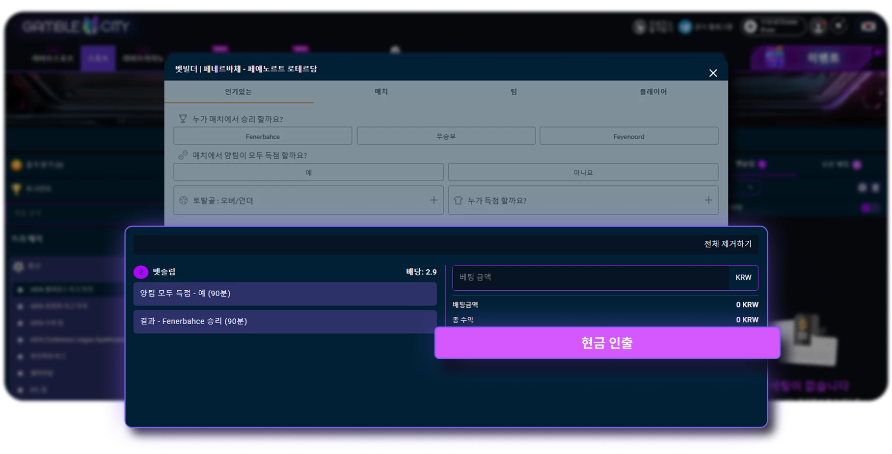The image size is (892, 454).
Task: Click the soccer ball icon in 토탈골 row
Action: (184, 200)
